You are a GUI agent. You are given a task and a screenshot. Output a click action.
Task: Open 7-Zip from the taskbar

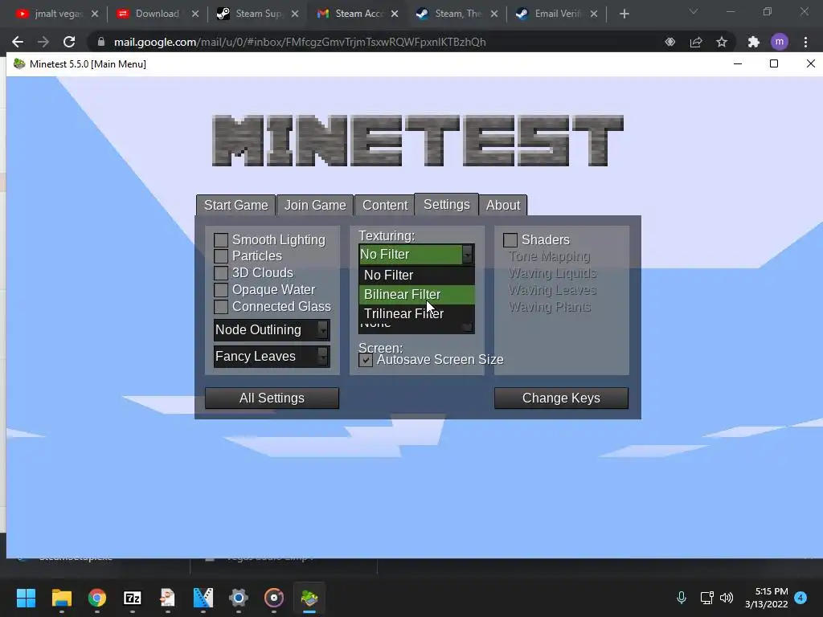tap(133, 598)
